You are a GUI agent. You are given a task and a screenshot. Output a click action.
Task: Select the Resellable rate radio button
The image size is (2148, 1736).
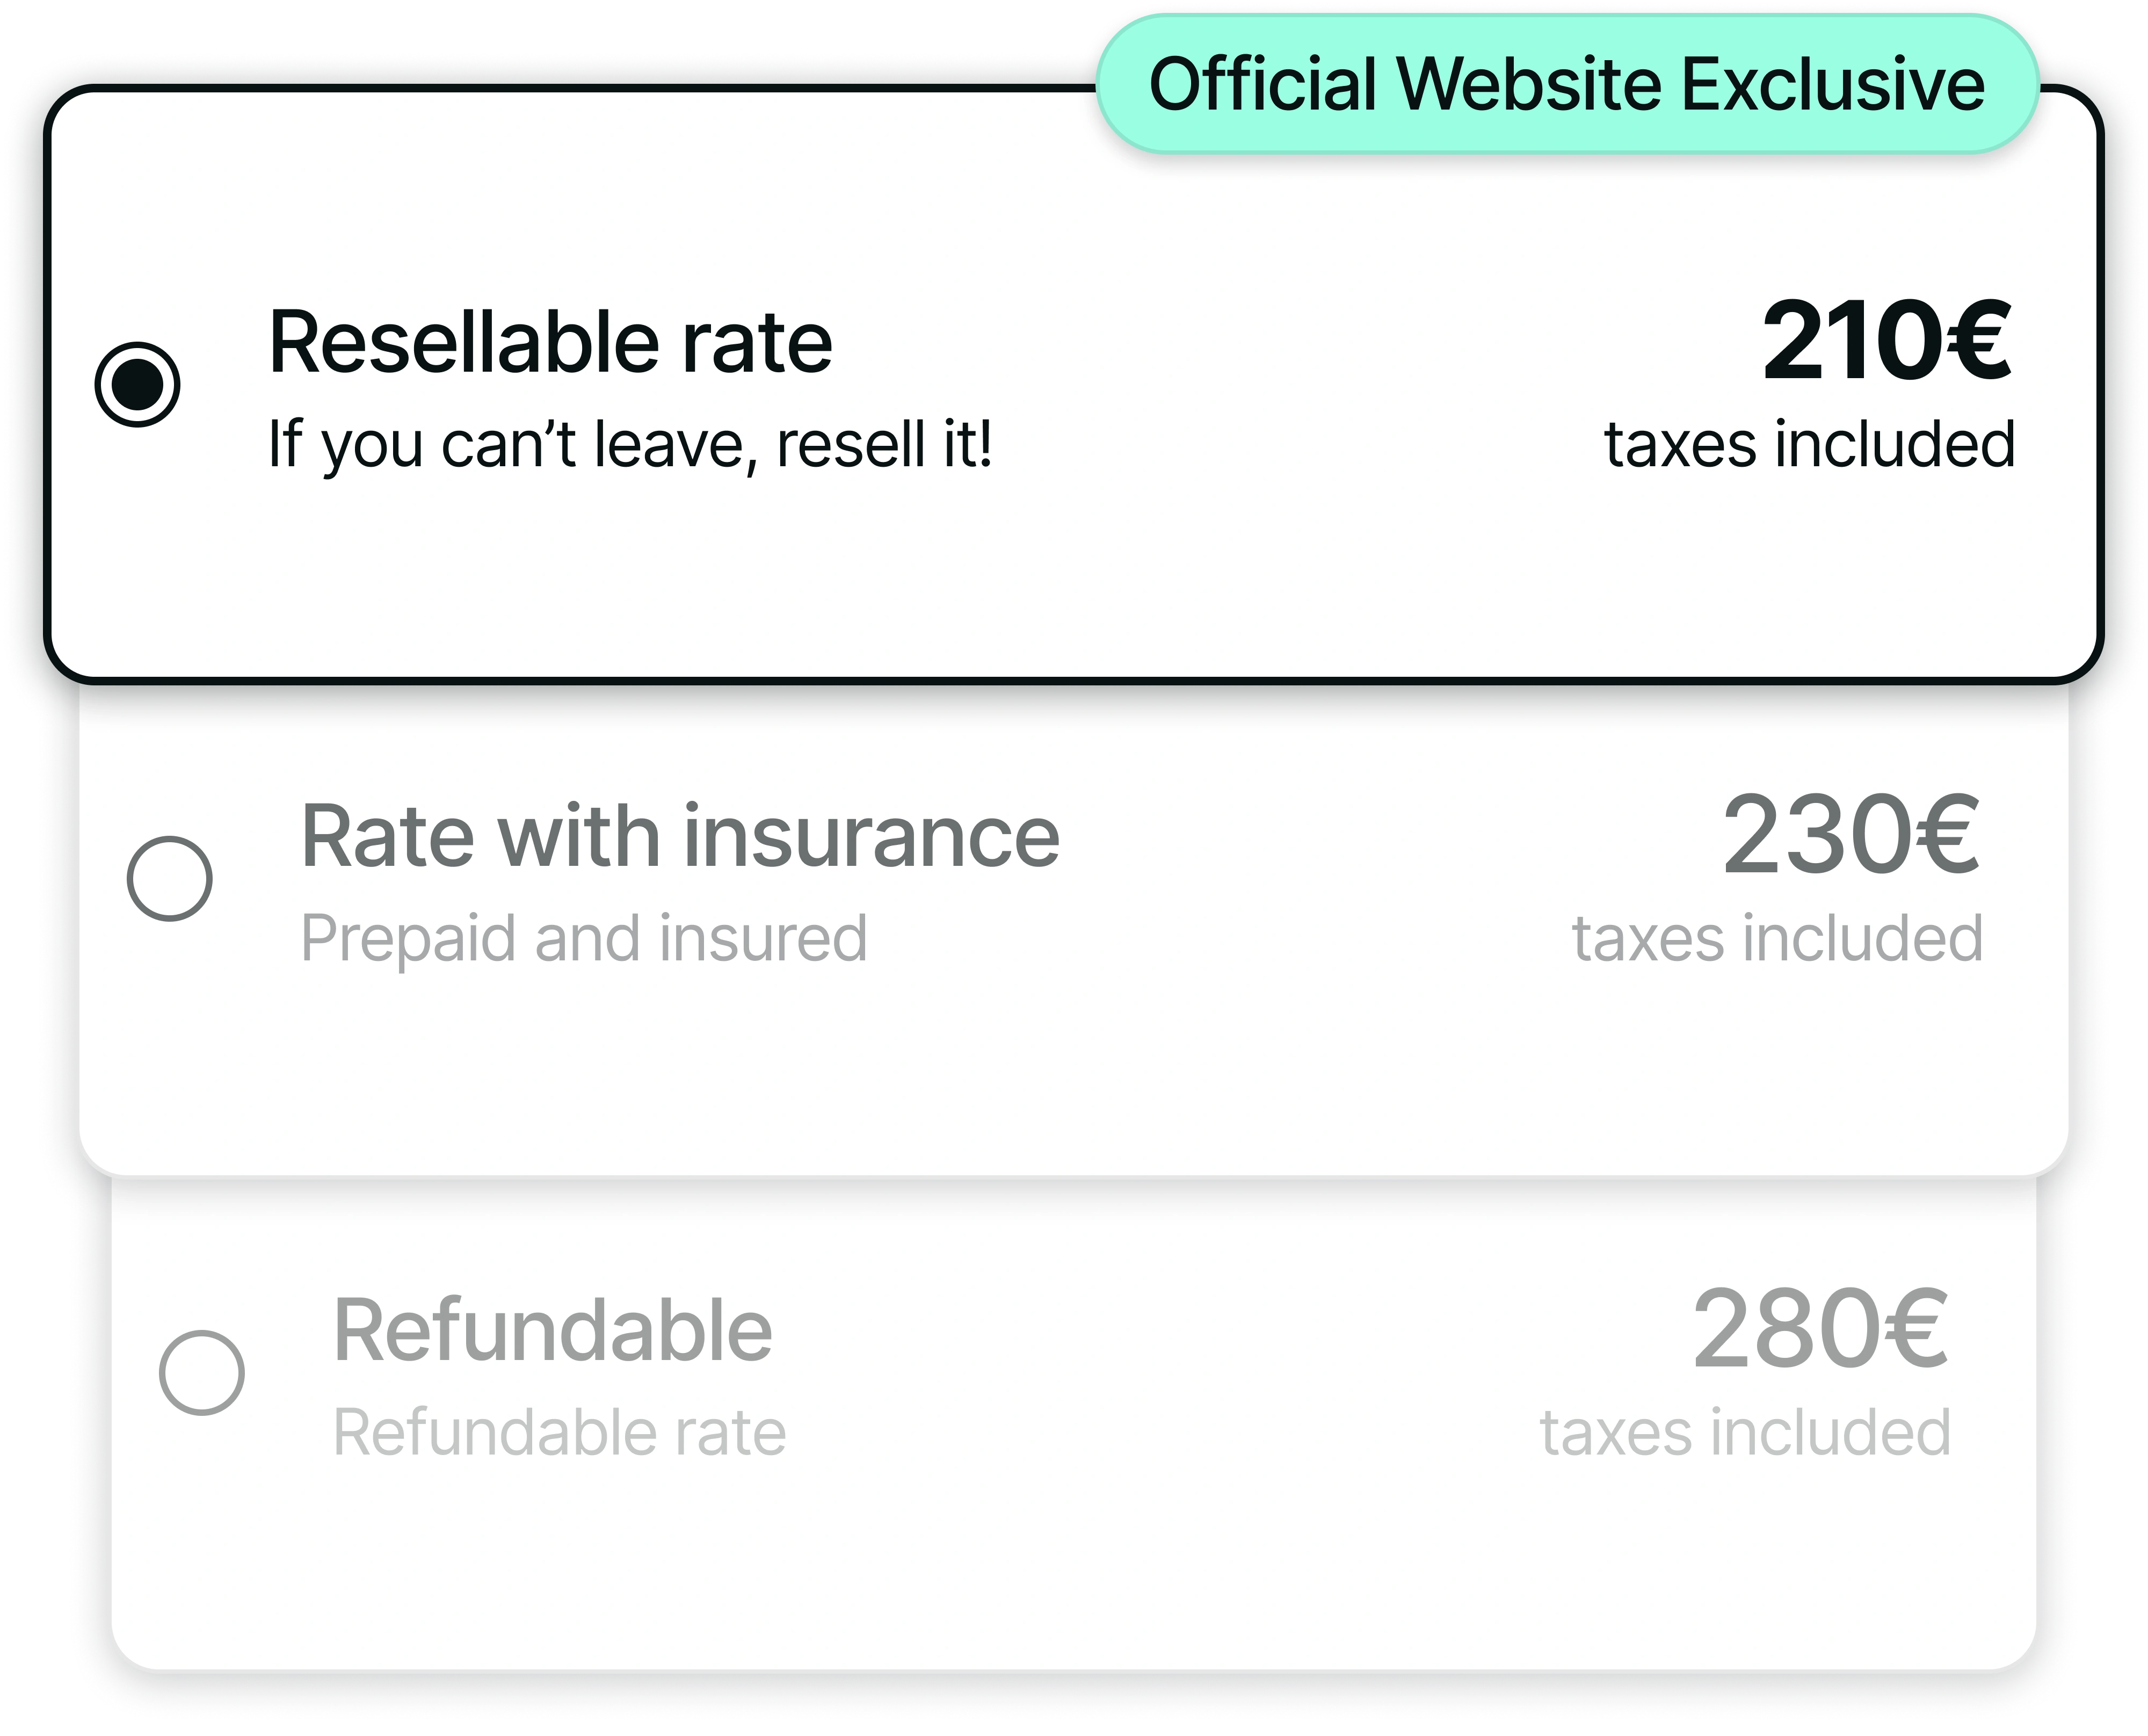[138, 385]
